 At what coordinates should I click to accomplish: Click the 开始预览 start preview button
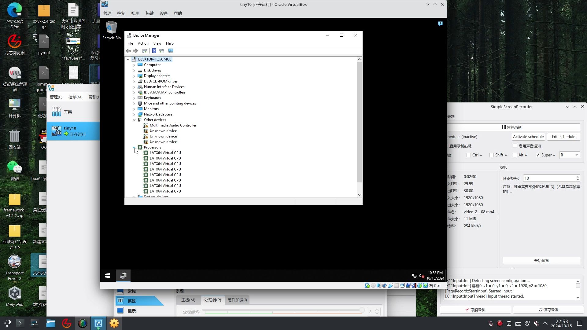[541, 261]
